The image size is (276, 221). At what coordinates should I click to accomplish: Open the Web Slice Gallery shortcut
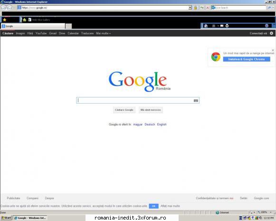[39, 20]
